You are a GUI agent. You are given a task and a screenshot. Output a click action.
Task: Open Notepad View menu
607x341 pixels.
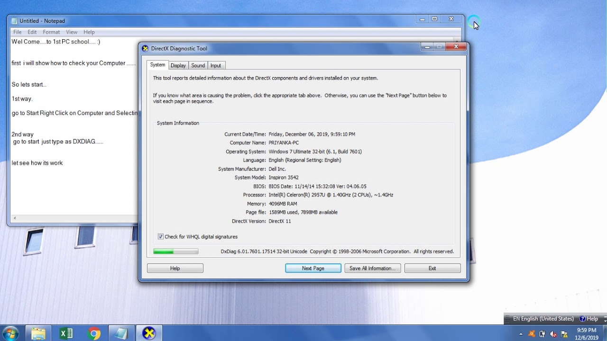pos(72,32)
